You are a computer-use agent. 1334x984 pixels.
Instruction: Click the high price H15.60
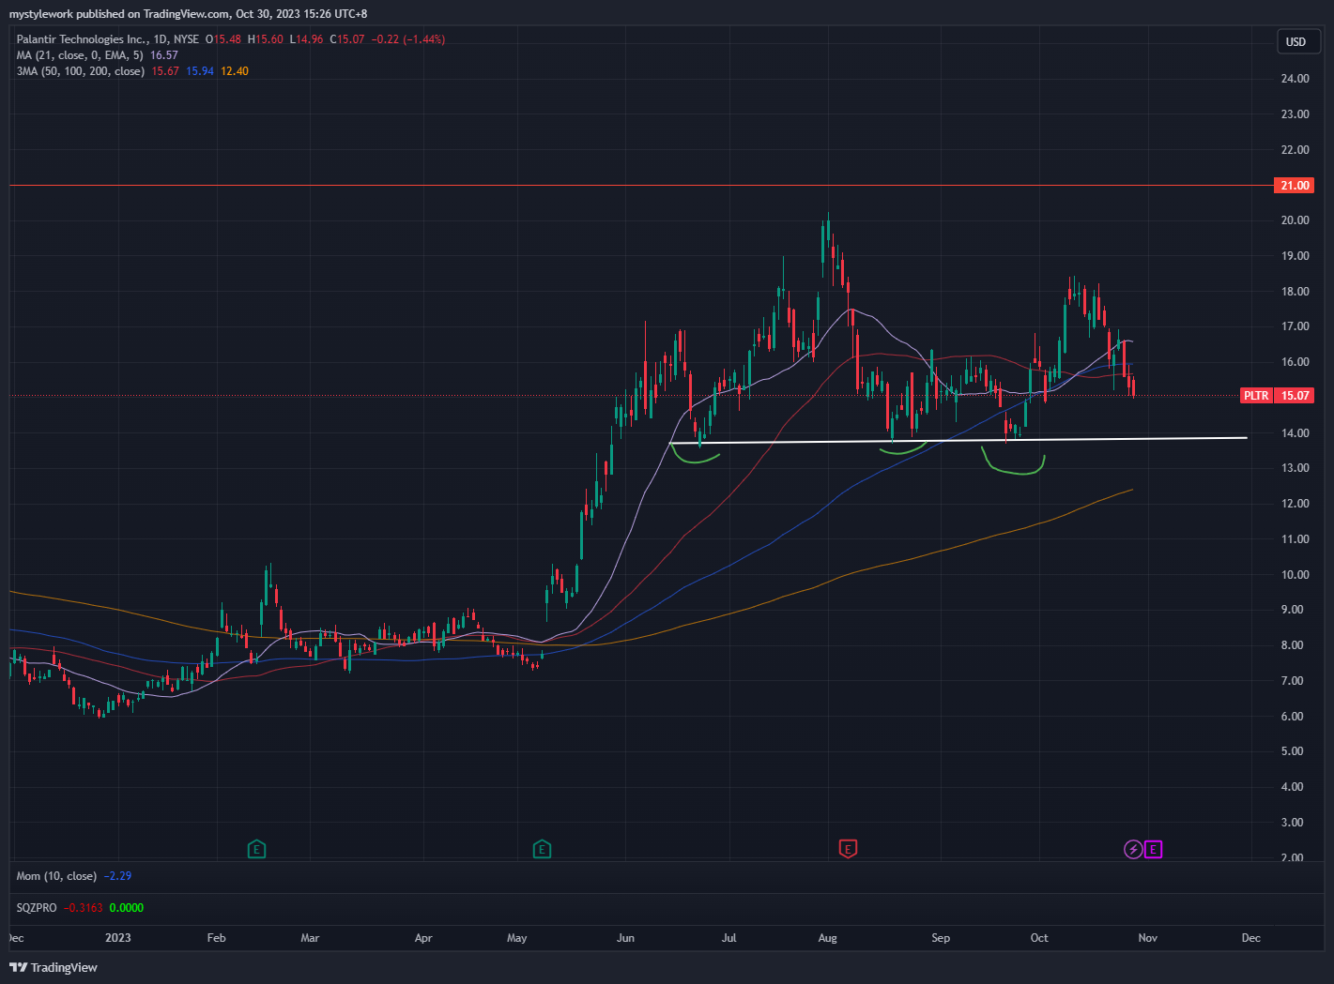coord(266,39)
